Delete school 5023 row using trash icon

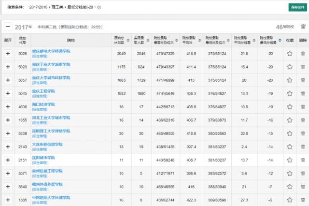(x=303, y=67)
